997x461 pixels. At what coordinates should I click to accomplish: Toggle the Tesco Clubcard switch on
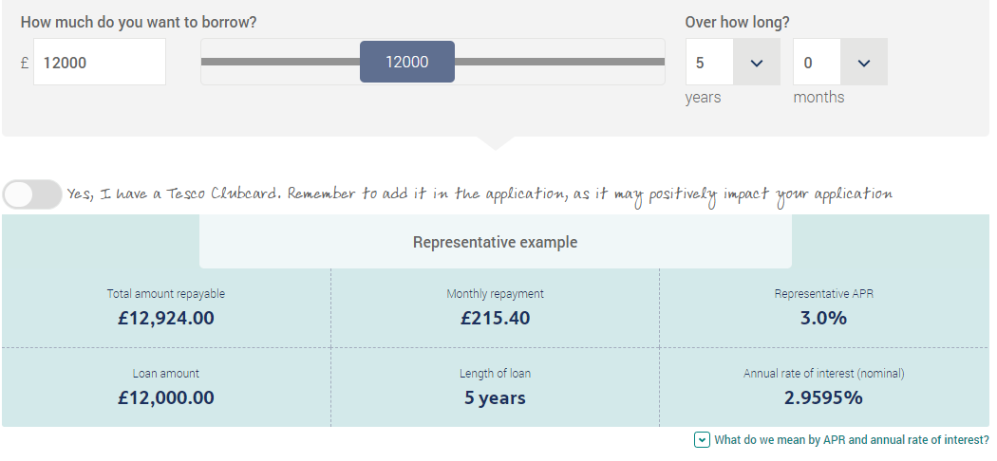click(x=32, y=194)
